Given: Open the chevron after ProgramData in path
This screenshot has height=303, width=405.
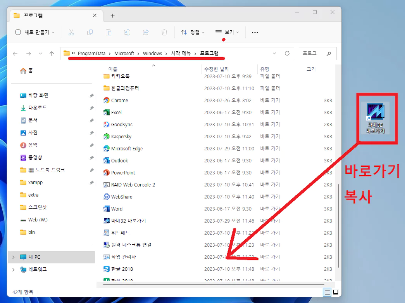Looking at the screenshot, I should 110,54.
